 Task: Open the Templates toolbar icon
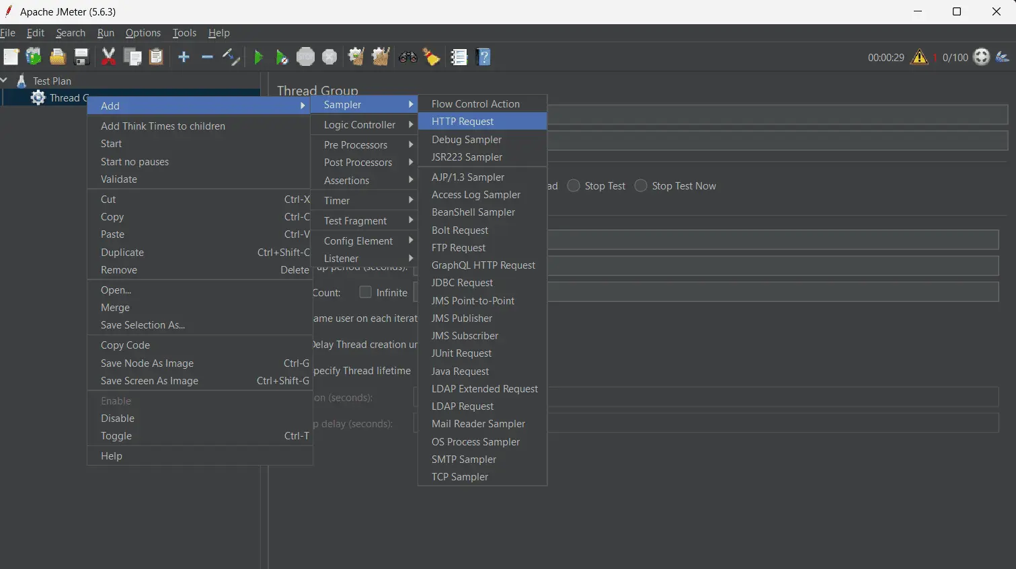33,57
